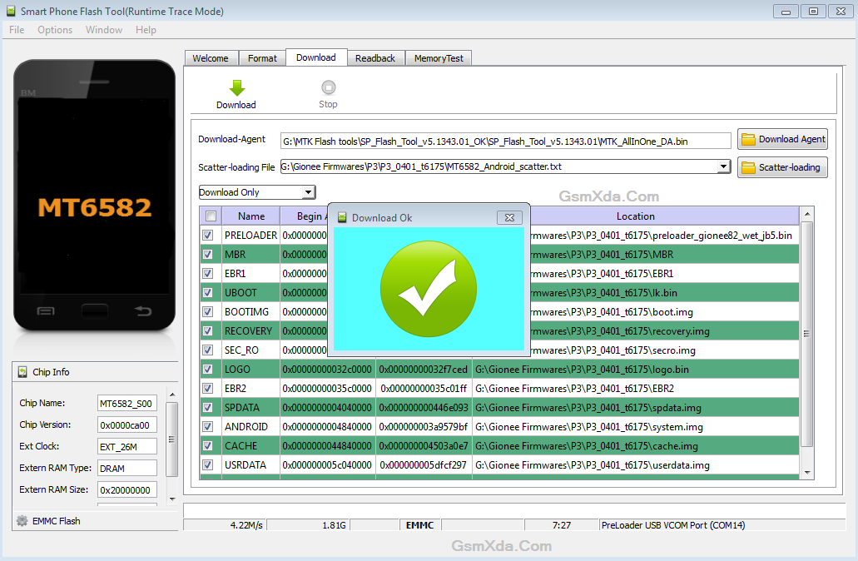Click the partition table vertical scrollbar thumb
The width and height of the screenshot is (858, 561).
click(807, 334)
